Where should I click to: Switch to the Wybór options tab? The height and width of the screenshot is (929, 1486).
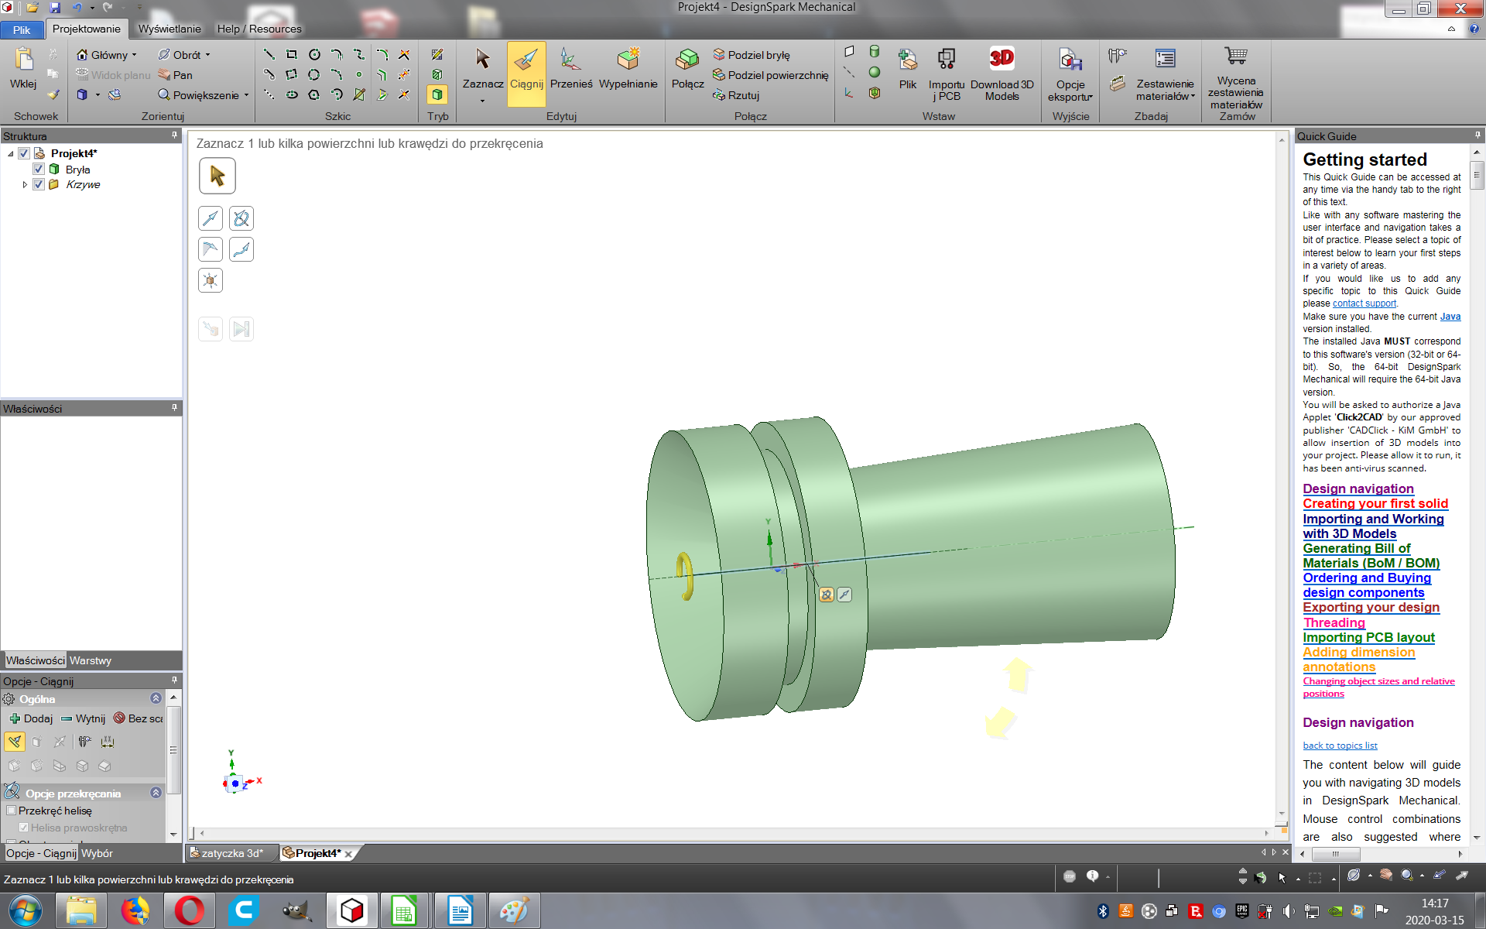[97, 853]
